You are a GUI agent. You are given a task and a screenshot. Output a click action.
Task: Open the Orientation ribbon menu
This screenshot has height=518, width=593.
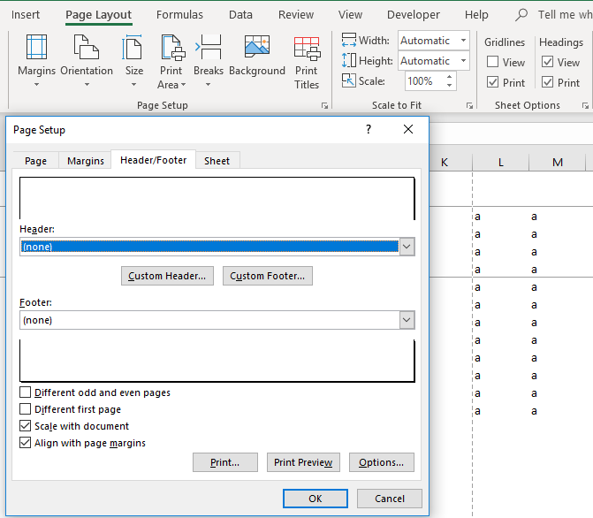coord(87,60)
